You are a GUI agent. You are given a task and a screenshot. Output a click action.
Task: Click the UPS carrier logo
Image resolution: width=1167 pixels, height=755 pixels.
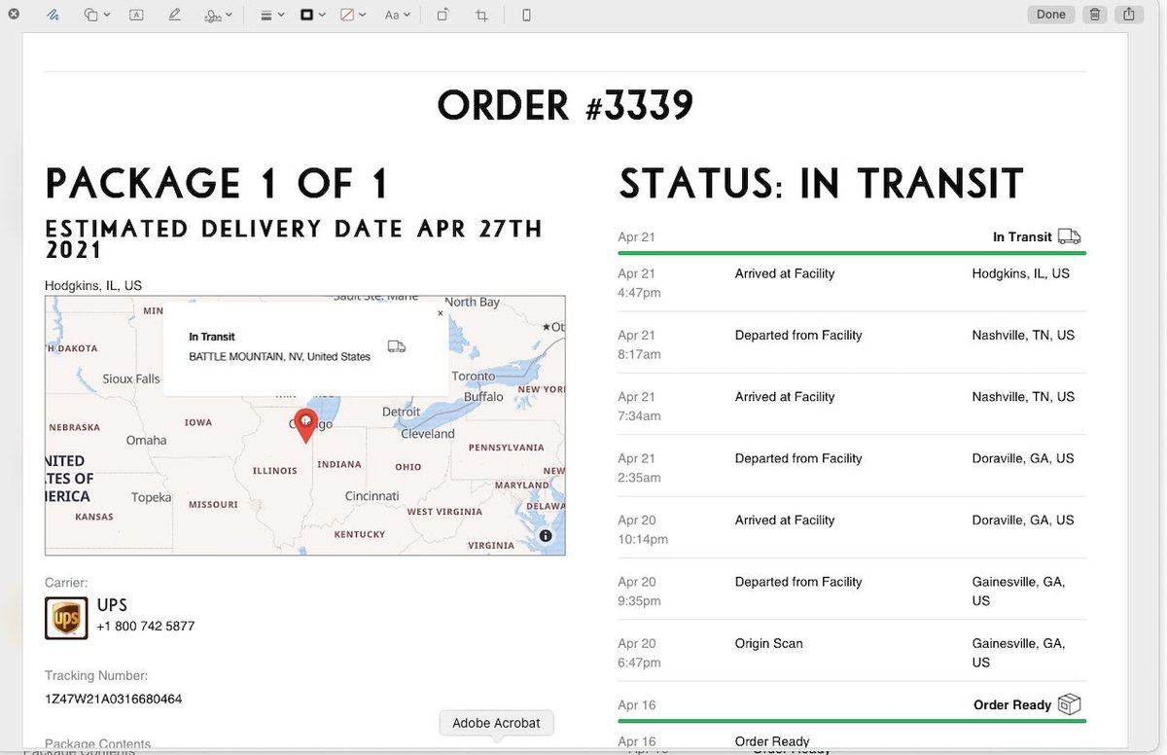65,617
